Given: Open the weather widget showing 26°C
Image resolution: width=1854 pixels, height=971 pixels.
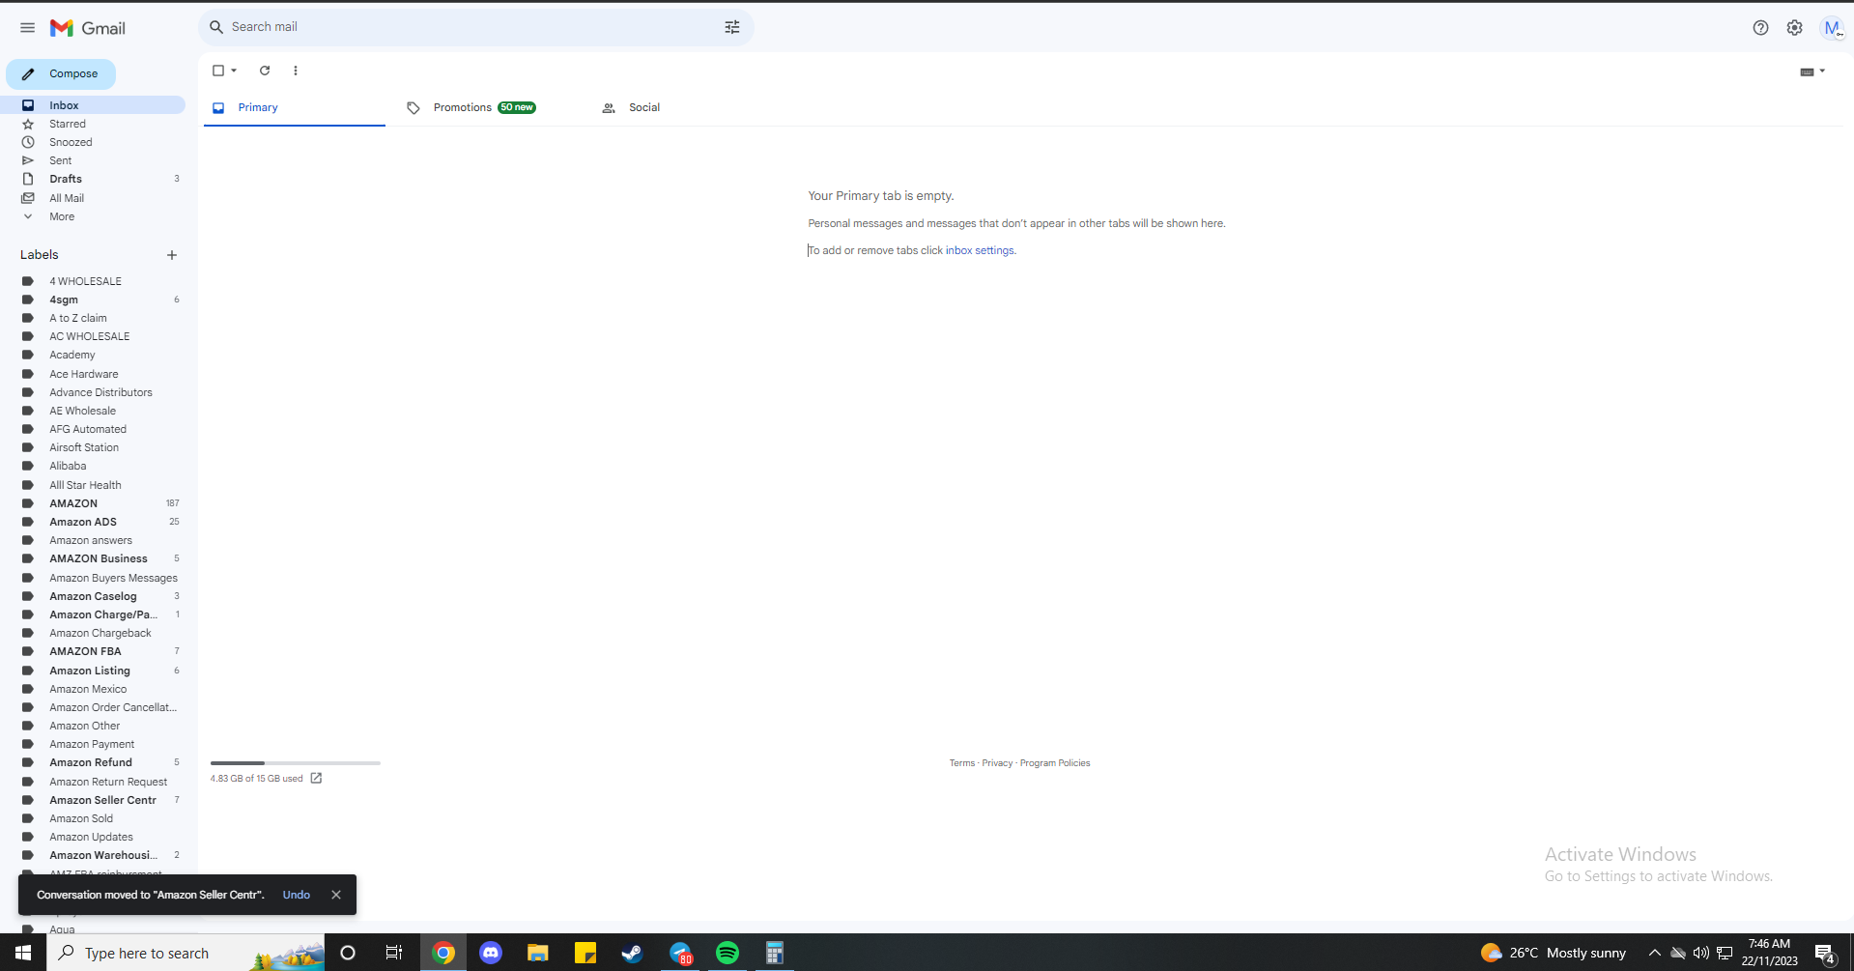Looking at the screenshot, I should [1554, 954].
